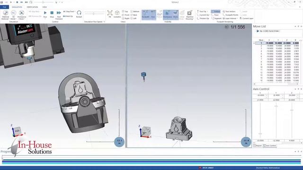Click the Step Fwd button
The width and height of the screenshot is (303, 170).
coord(69,11)
